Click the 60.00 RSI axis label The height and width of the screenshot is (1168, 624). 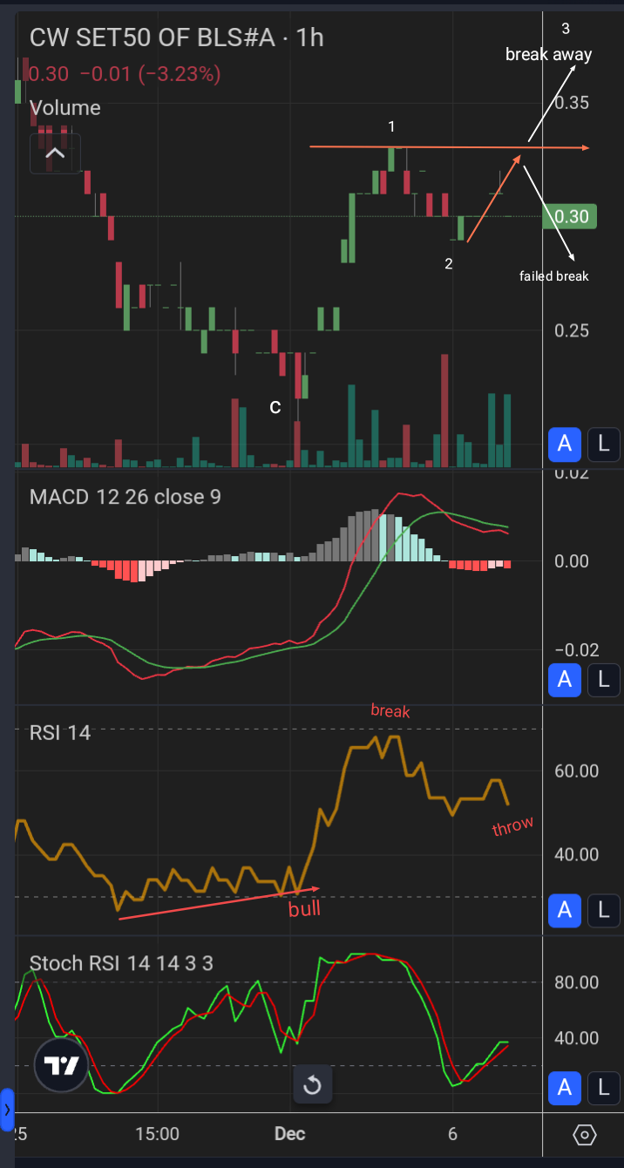tap(577, 771)
